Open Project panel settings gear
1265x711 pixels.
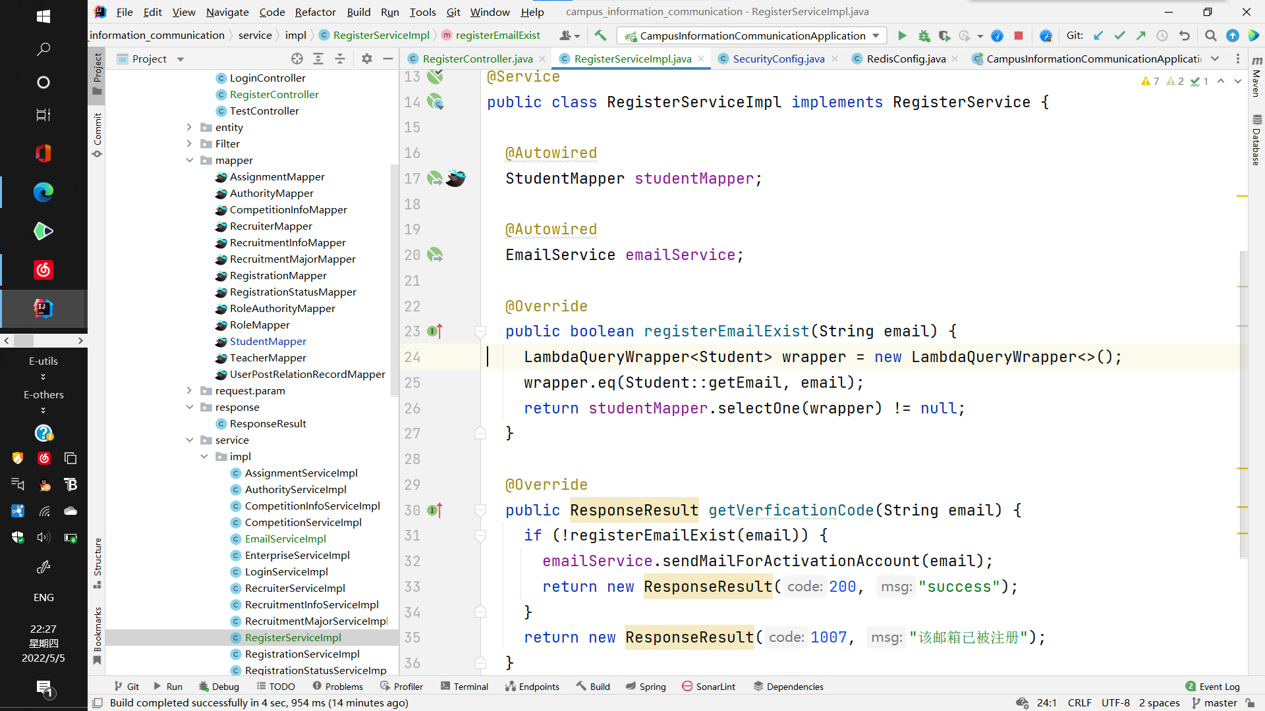click(367, 59)
